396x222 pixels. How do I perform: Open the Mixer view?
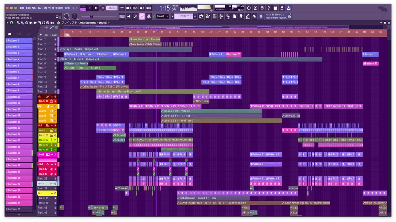click(221, 16)
